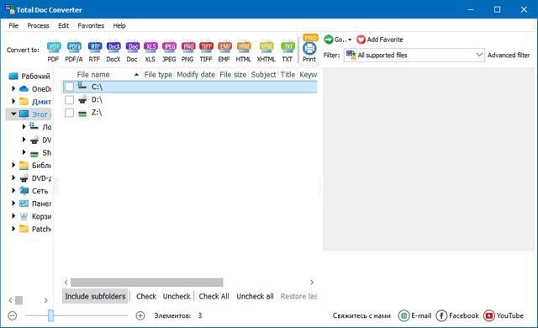Viewport: 538px width, 328px height.
Task: Click Uncheck all button
Action: tap(255, 296)
